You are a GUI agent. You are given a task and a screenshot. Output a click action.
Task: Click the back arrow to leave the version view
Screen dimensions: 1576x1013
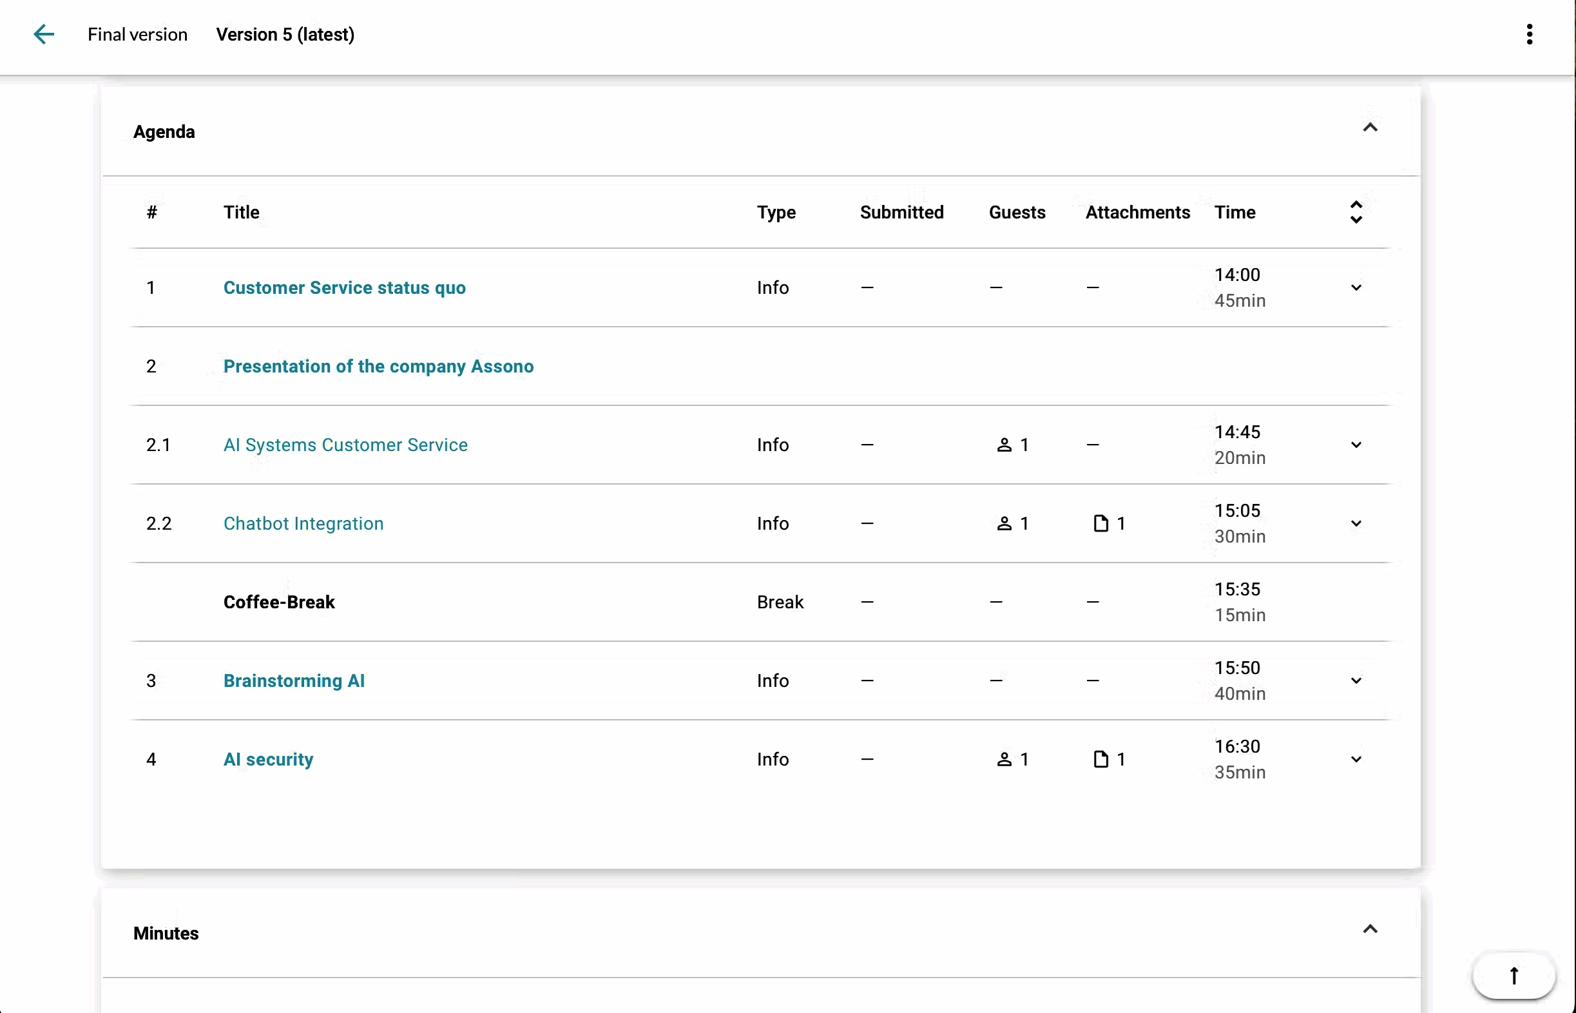(x=43, y=34)
